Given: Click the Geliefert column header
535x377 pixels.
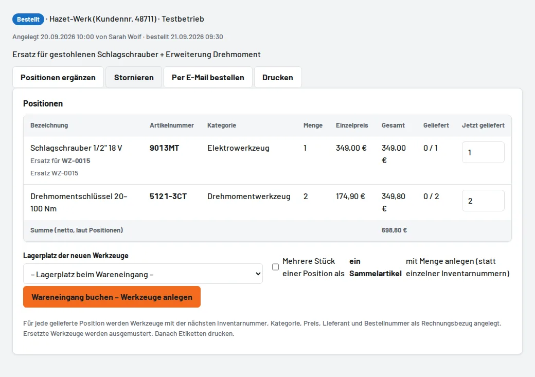Looking at the screenshot, I should click(436, 125).
